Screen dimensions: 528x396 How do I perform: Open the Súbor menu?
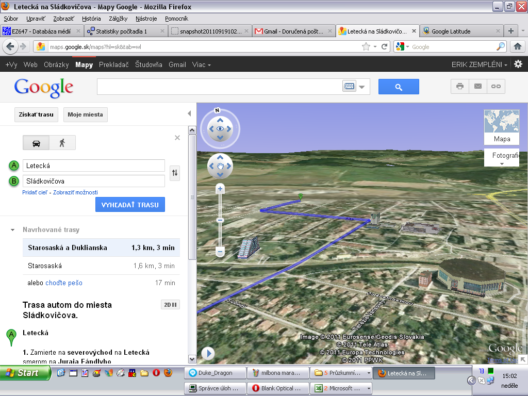(x=11, y=19)
